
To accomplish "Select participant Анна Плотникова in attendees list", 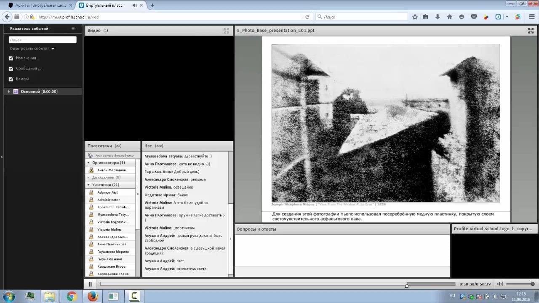I will (x=110, y=244).
